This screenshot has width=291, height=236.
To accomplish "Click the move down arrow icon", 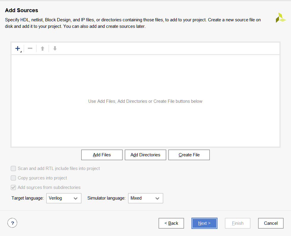I will pyautogui.click(x=55, y=49).
